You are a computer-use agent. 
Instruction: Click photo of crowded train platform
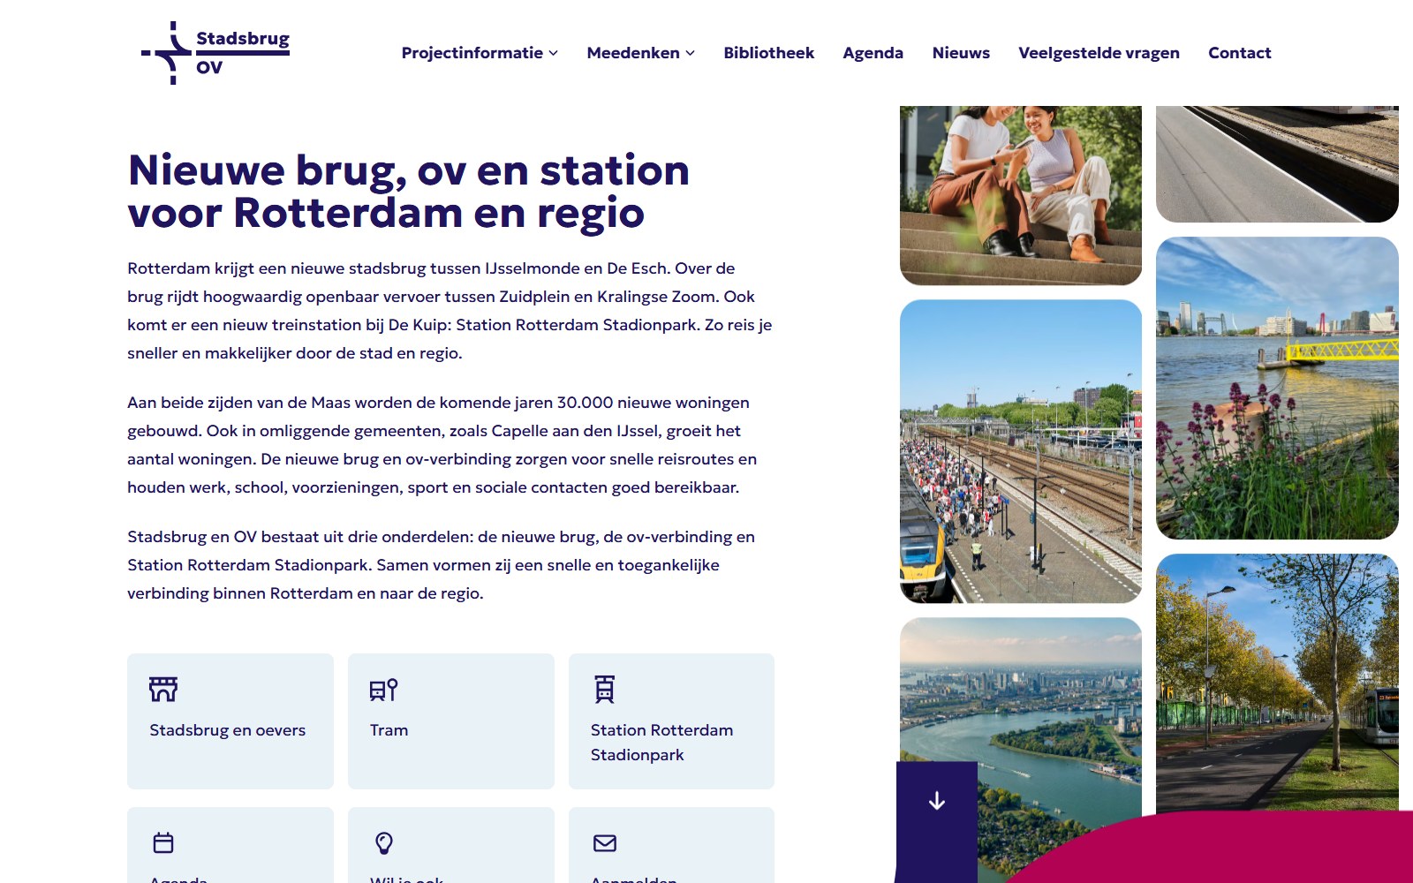click(1021, 451)
